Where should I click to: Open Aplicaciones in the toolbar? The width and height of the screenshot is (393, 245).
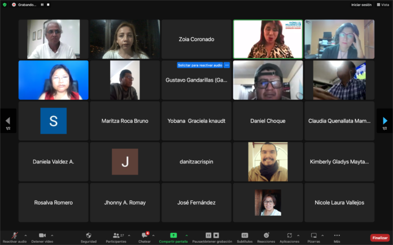289,235
